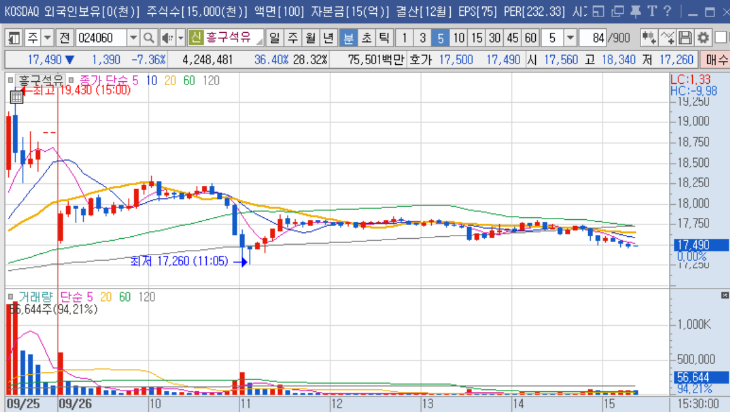Click the 56,644 volume marker on axis
Image resolution: width=730 pixels, height=412 pixels.
pyautogui.click(x=701, y=377)
